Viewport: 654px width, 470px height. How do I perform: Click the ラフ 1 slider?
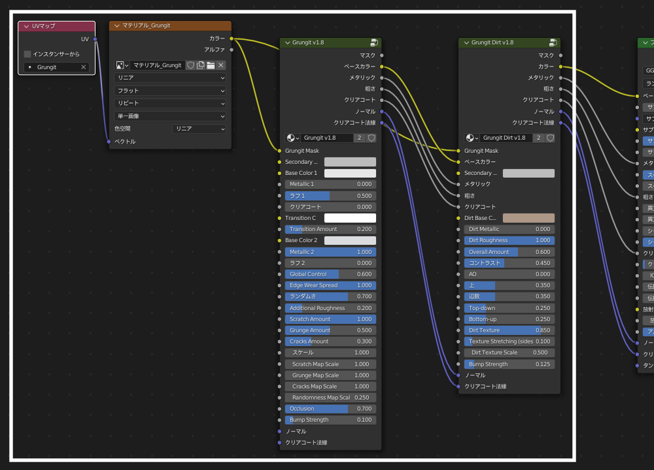point(330,196)
